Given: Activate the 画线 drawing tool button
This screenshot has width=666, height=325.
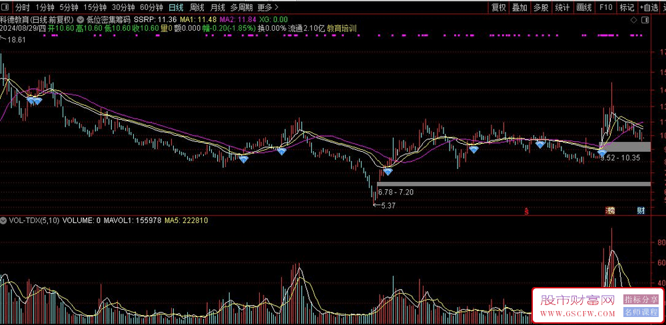Looking at the screenshot, I should 584,7.
